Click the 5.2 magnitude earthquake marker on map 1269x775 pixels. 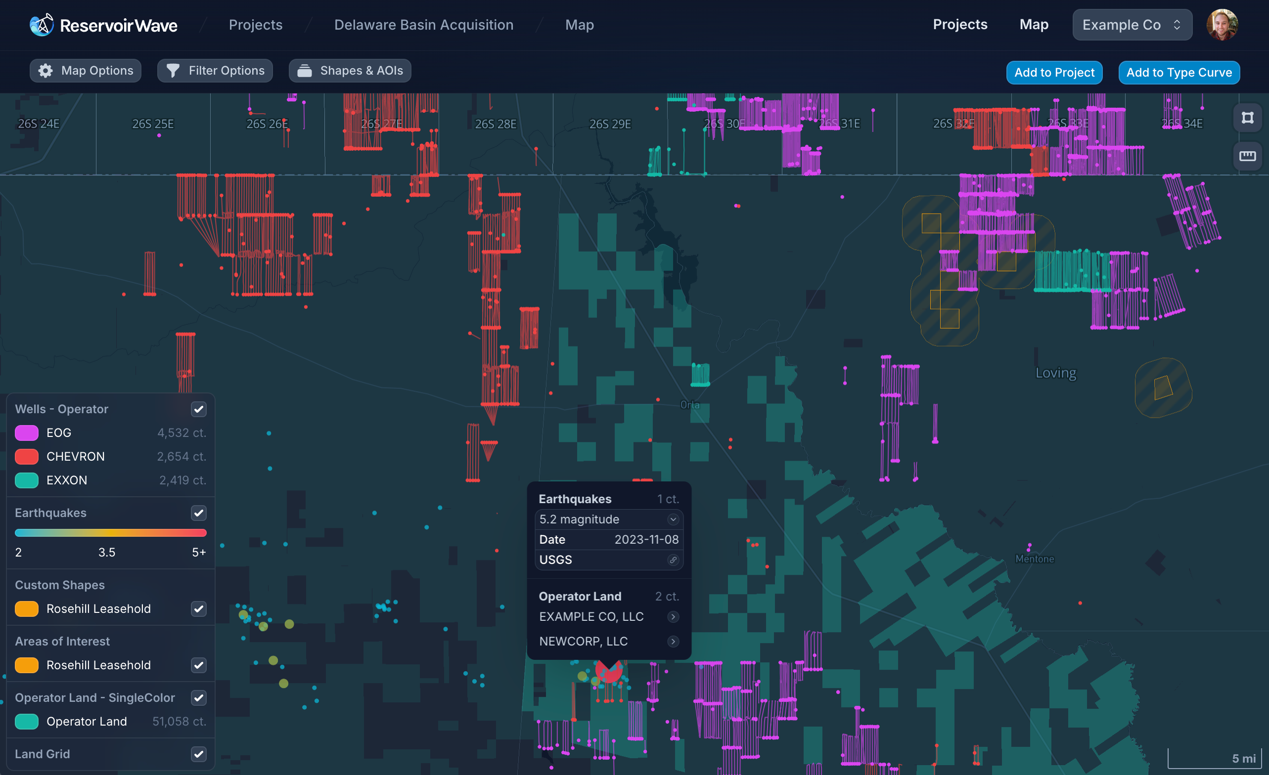608,671
